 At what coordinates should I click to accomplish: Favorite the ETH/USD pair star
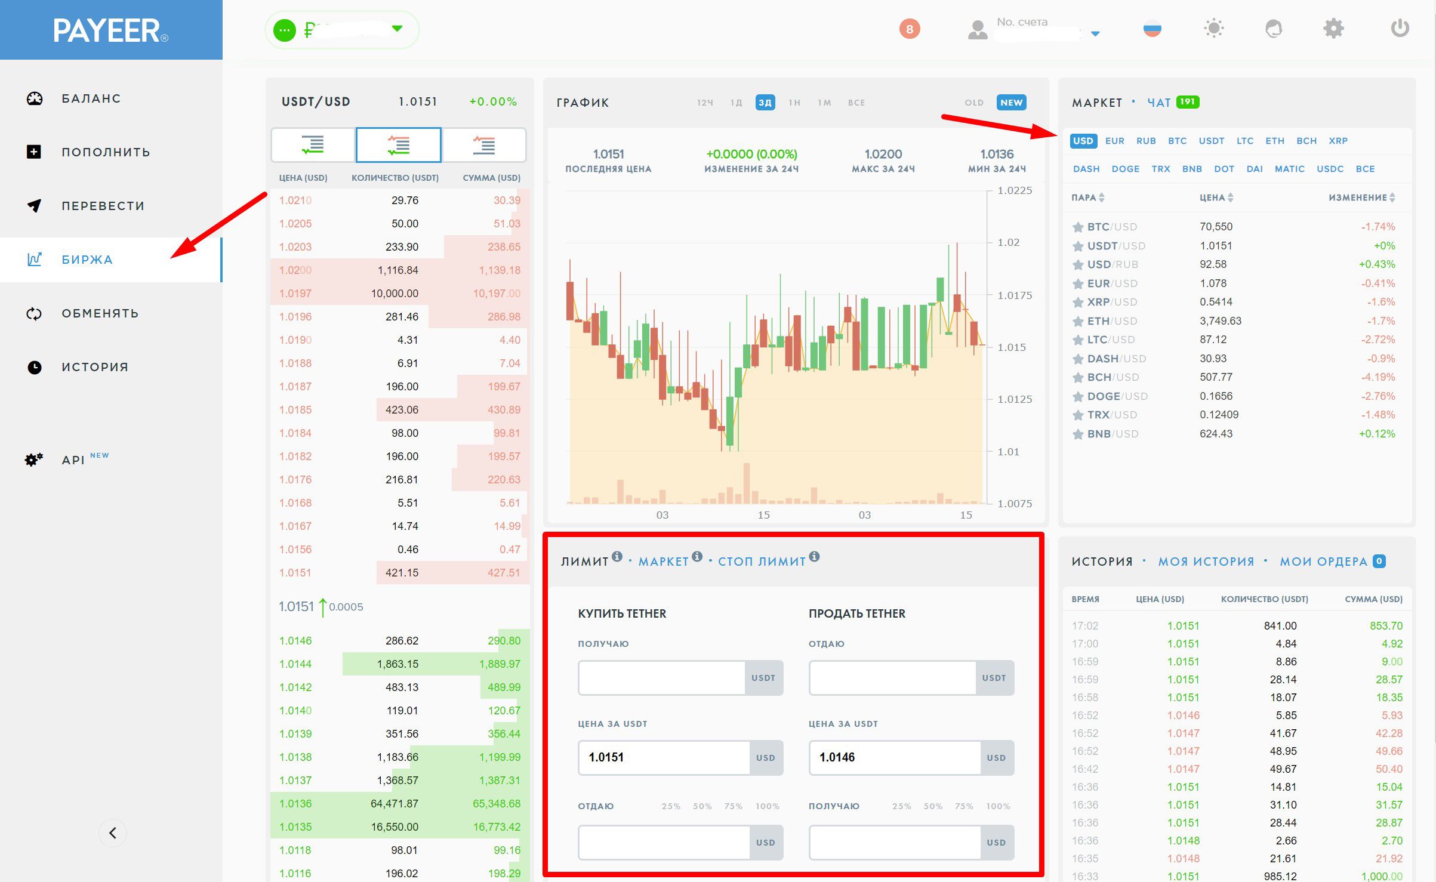pos(1077,321)
